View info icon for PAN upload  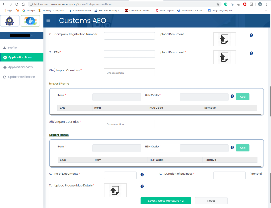pyautogui.click(x=251, y=53)
